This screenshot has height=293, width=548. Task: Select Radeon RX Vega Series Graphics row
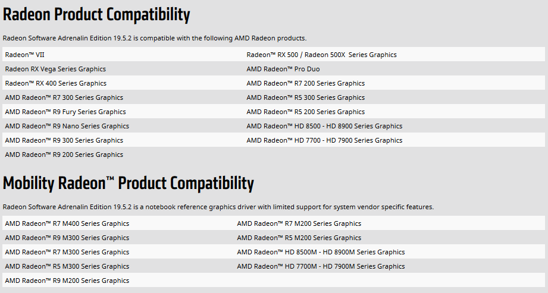click(55, 69)
